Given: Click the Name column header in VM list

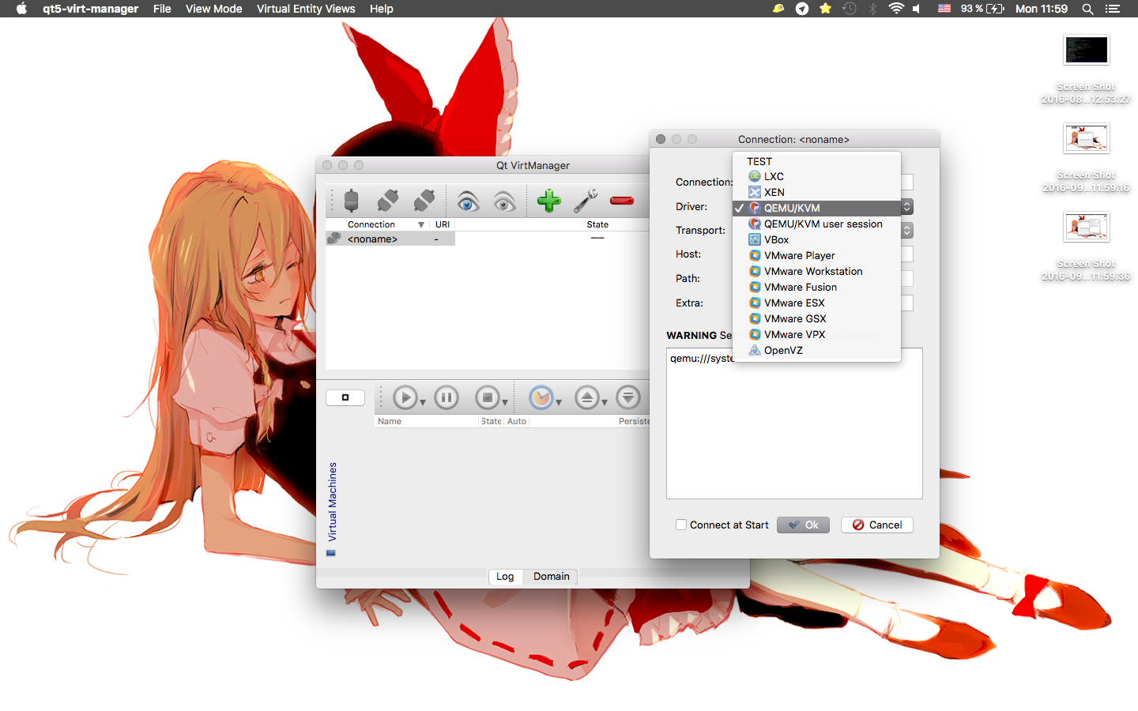Looking at the screenshot, I should [x=427, y=421].
